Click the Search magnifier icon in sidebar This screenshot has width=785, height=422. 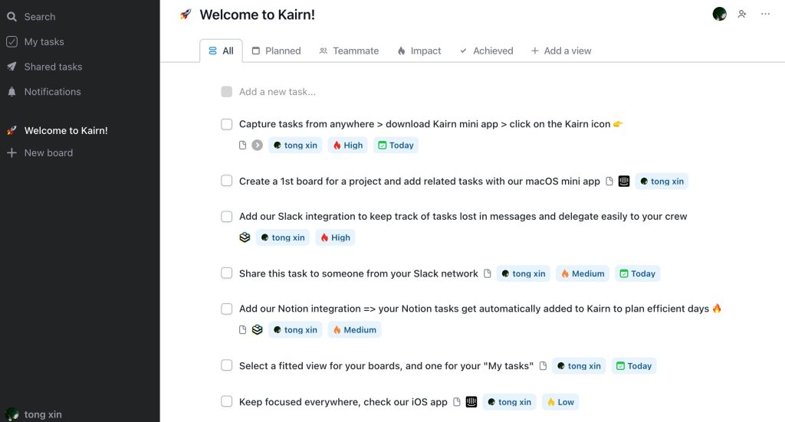point(11,17)
